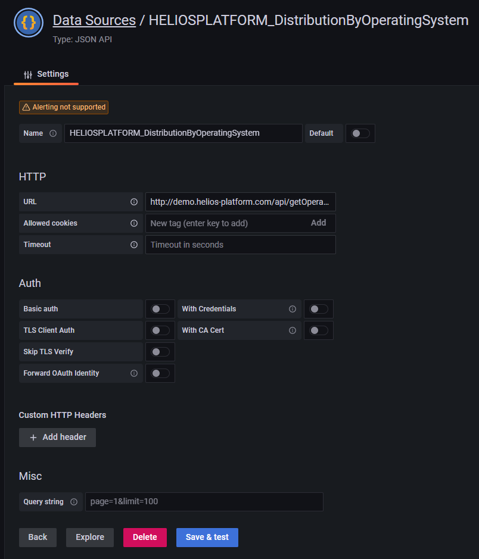Enable the With Credentials switch
This screenshot has width=479, height=559.
point(319,309)
